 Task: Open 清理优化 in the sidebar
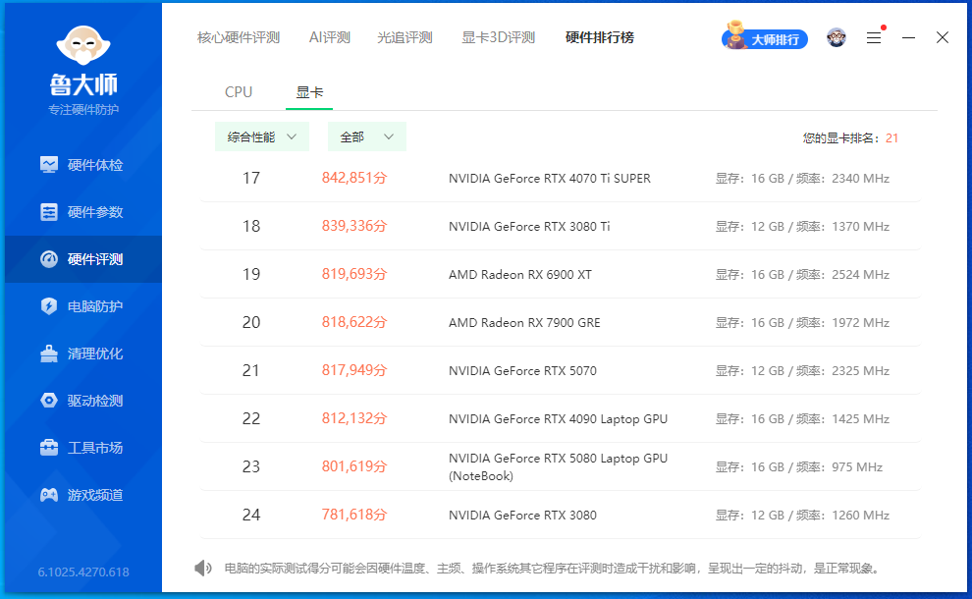point(83,354)
